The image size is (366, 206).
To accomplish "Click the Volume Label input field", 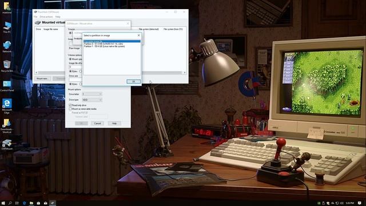I will coord(98,116).
